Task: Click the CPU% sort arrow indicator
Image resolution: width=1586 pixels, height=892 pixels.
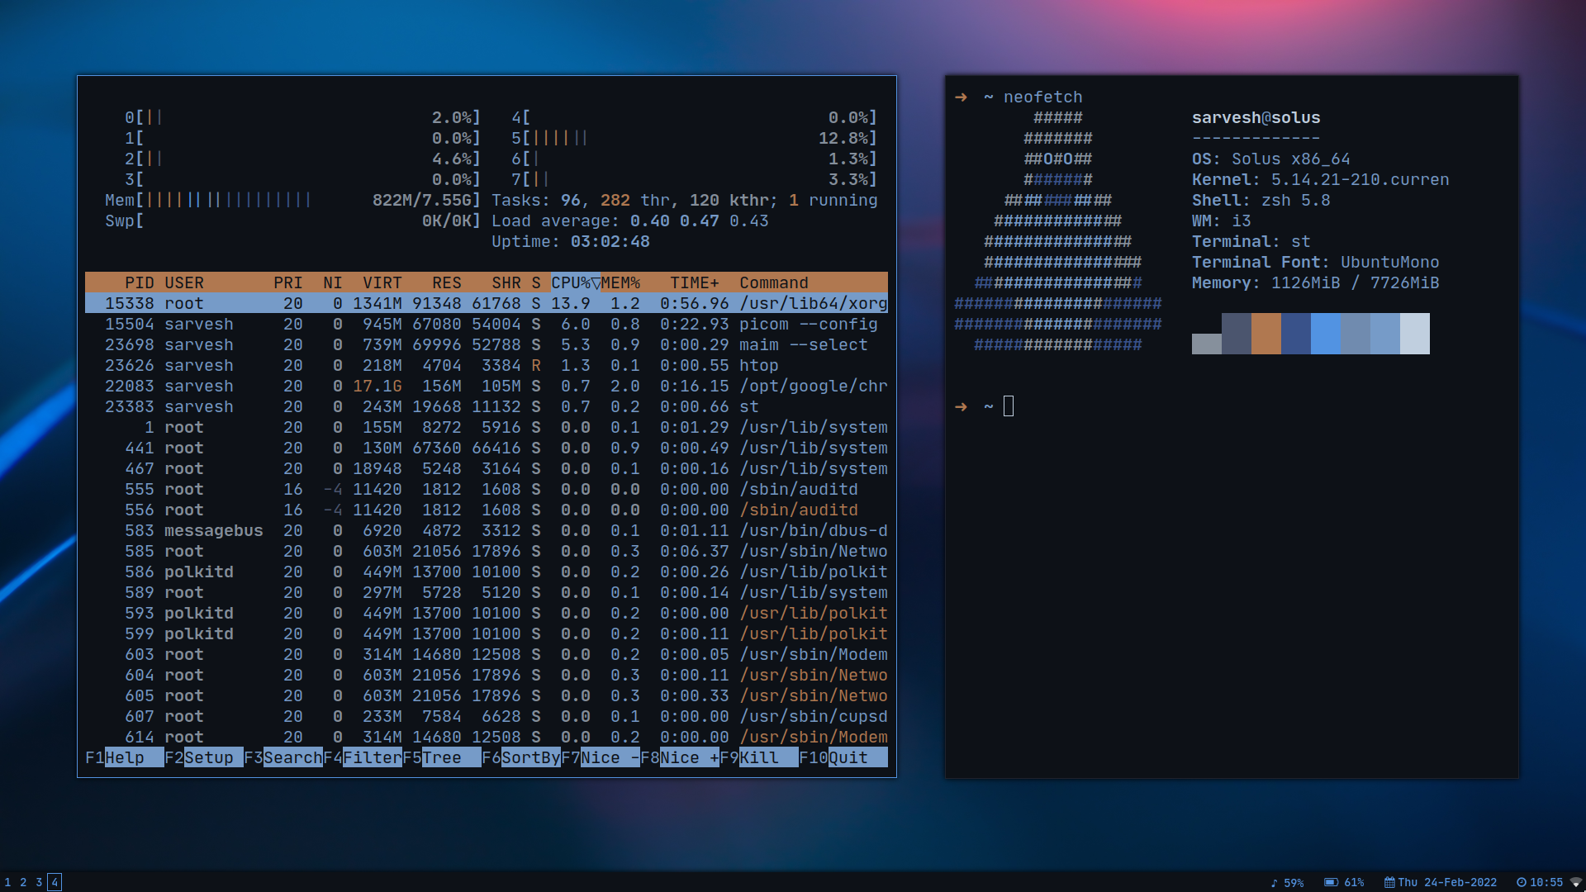Action: click(596, 283)
